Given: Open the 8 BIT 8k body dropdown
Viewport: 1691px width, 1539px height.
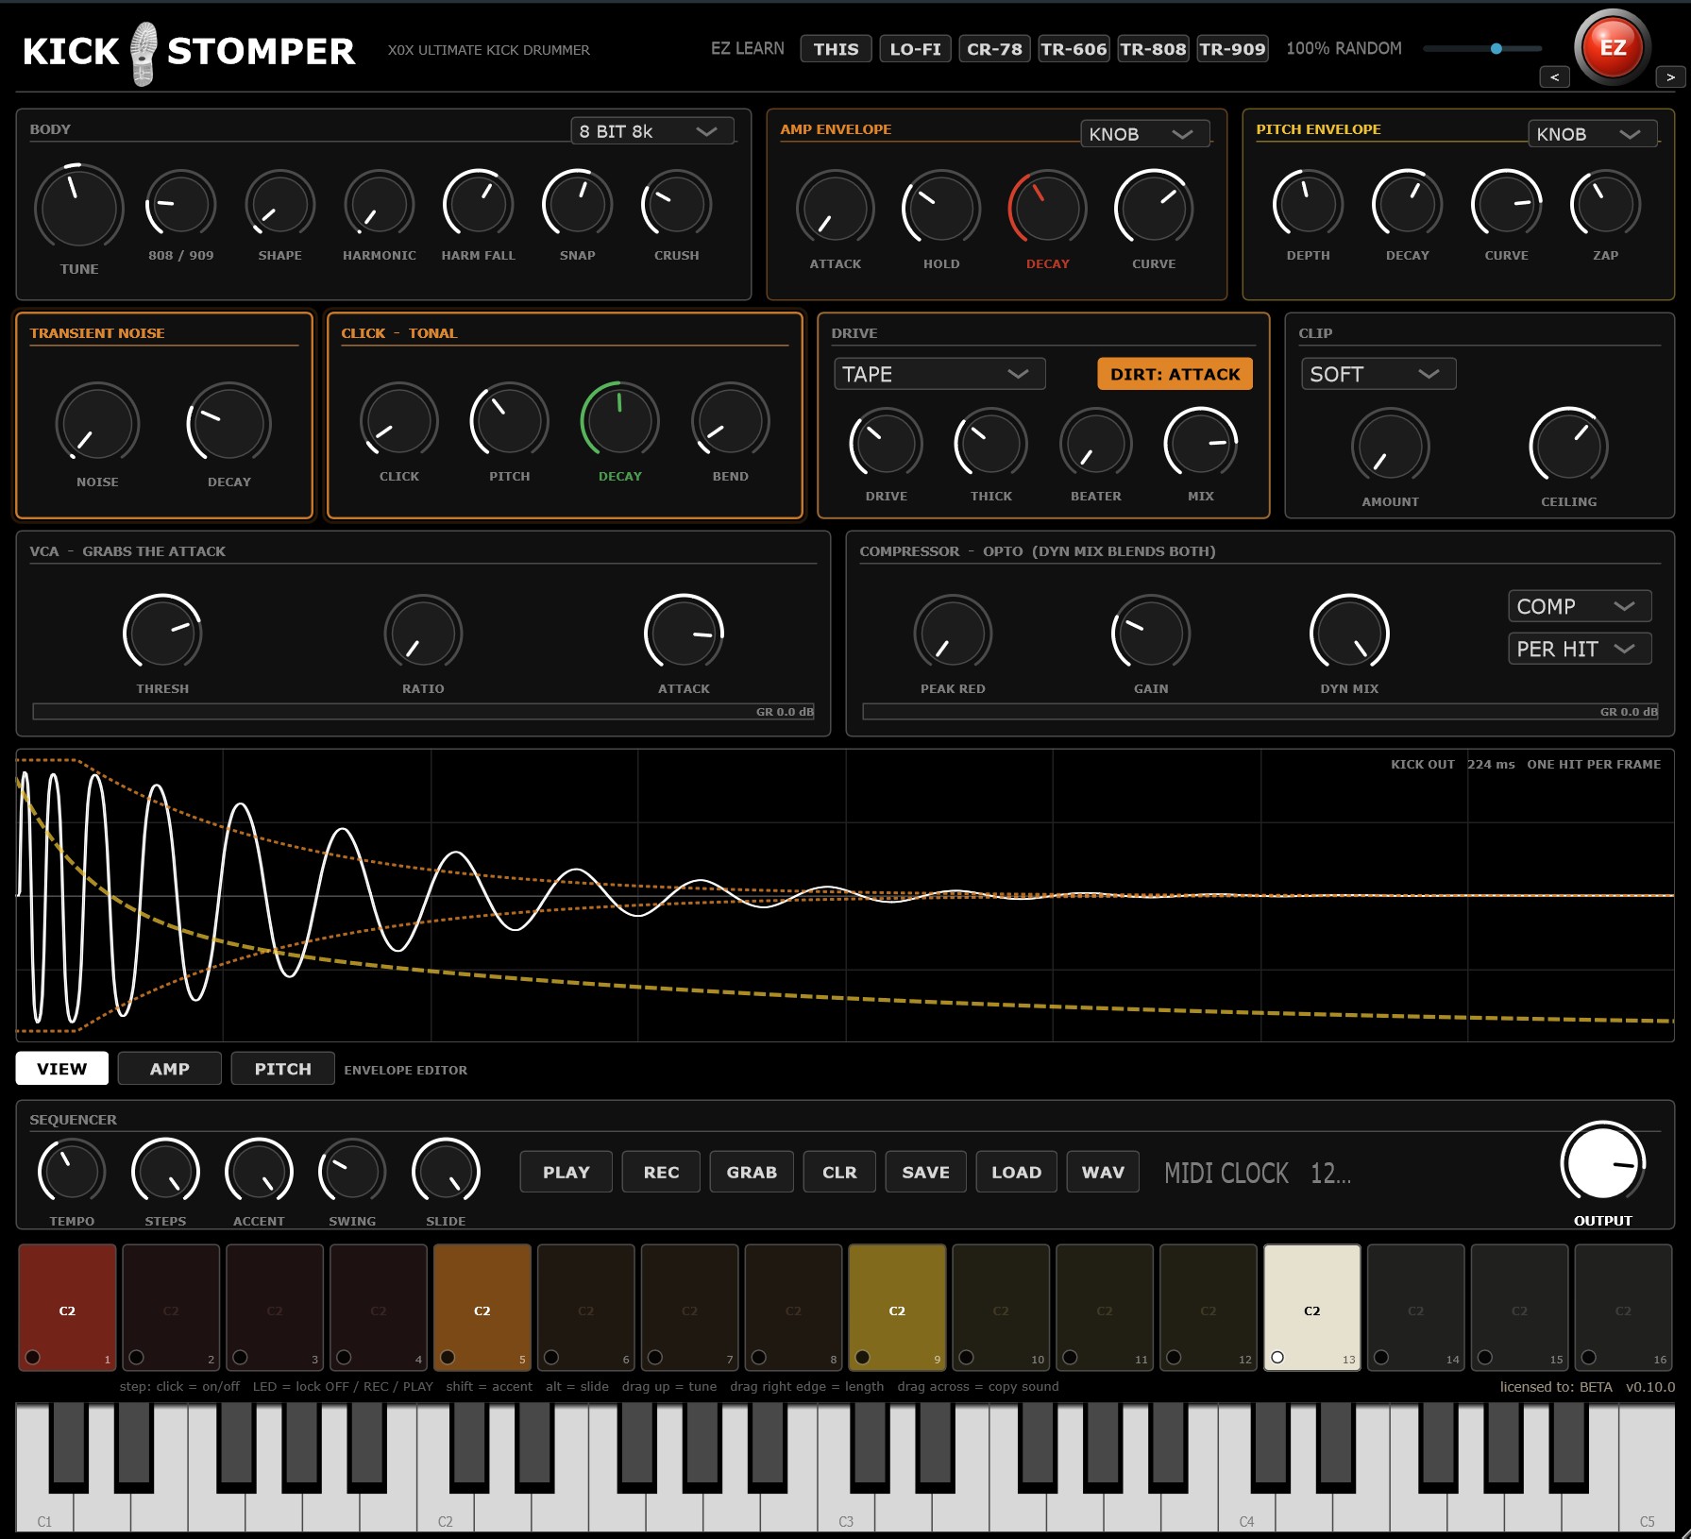Looking at the screenshot, I should click(x=652, y=131).
